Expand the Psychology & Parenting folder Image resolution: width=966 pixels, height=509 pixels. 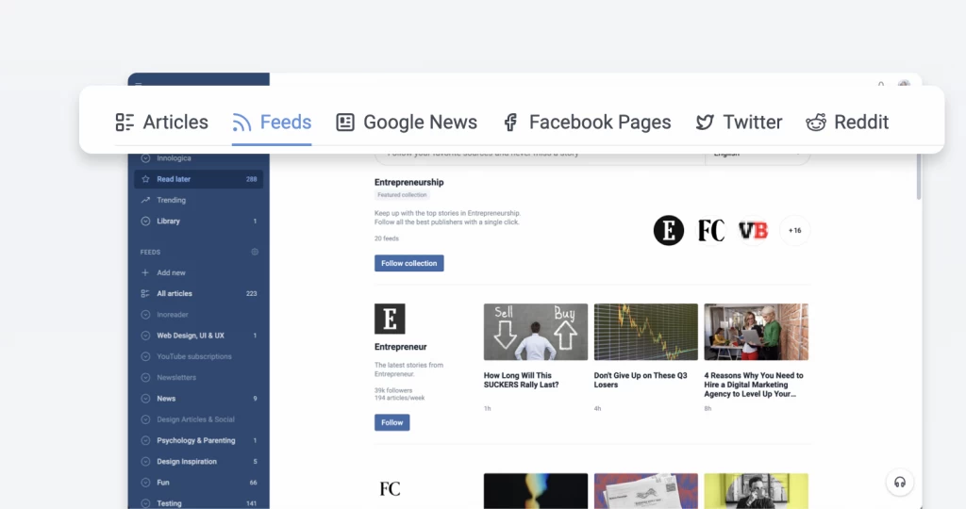click(145, 440)
